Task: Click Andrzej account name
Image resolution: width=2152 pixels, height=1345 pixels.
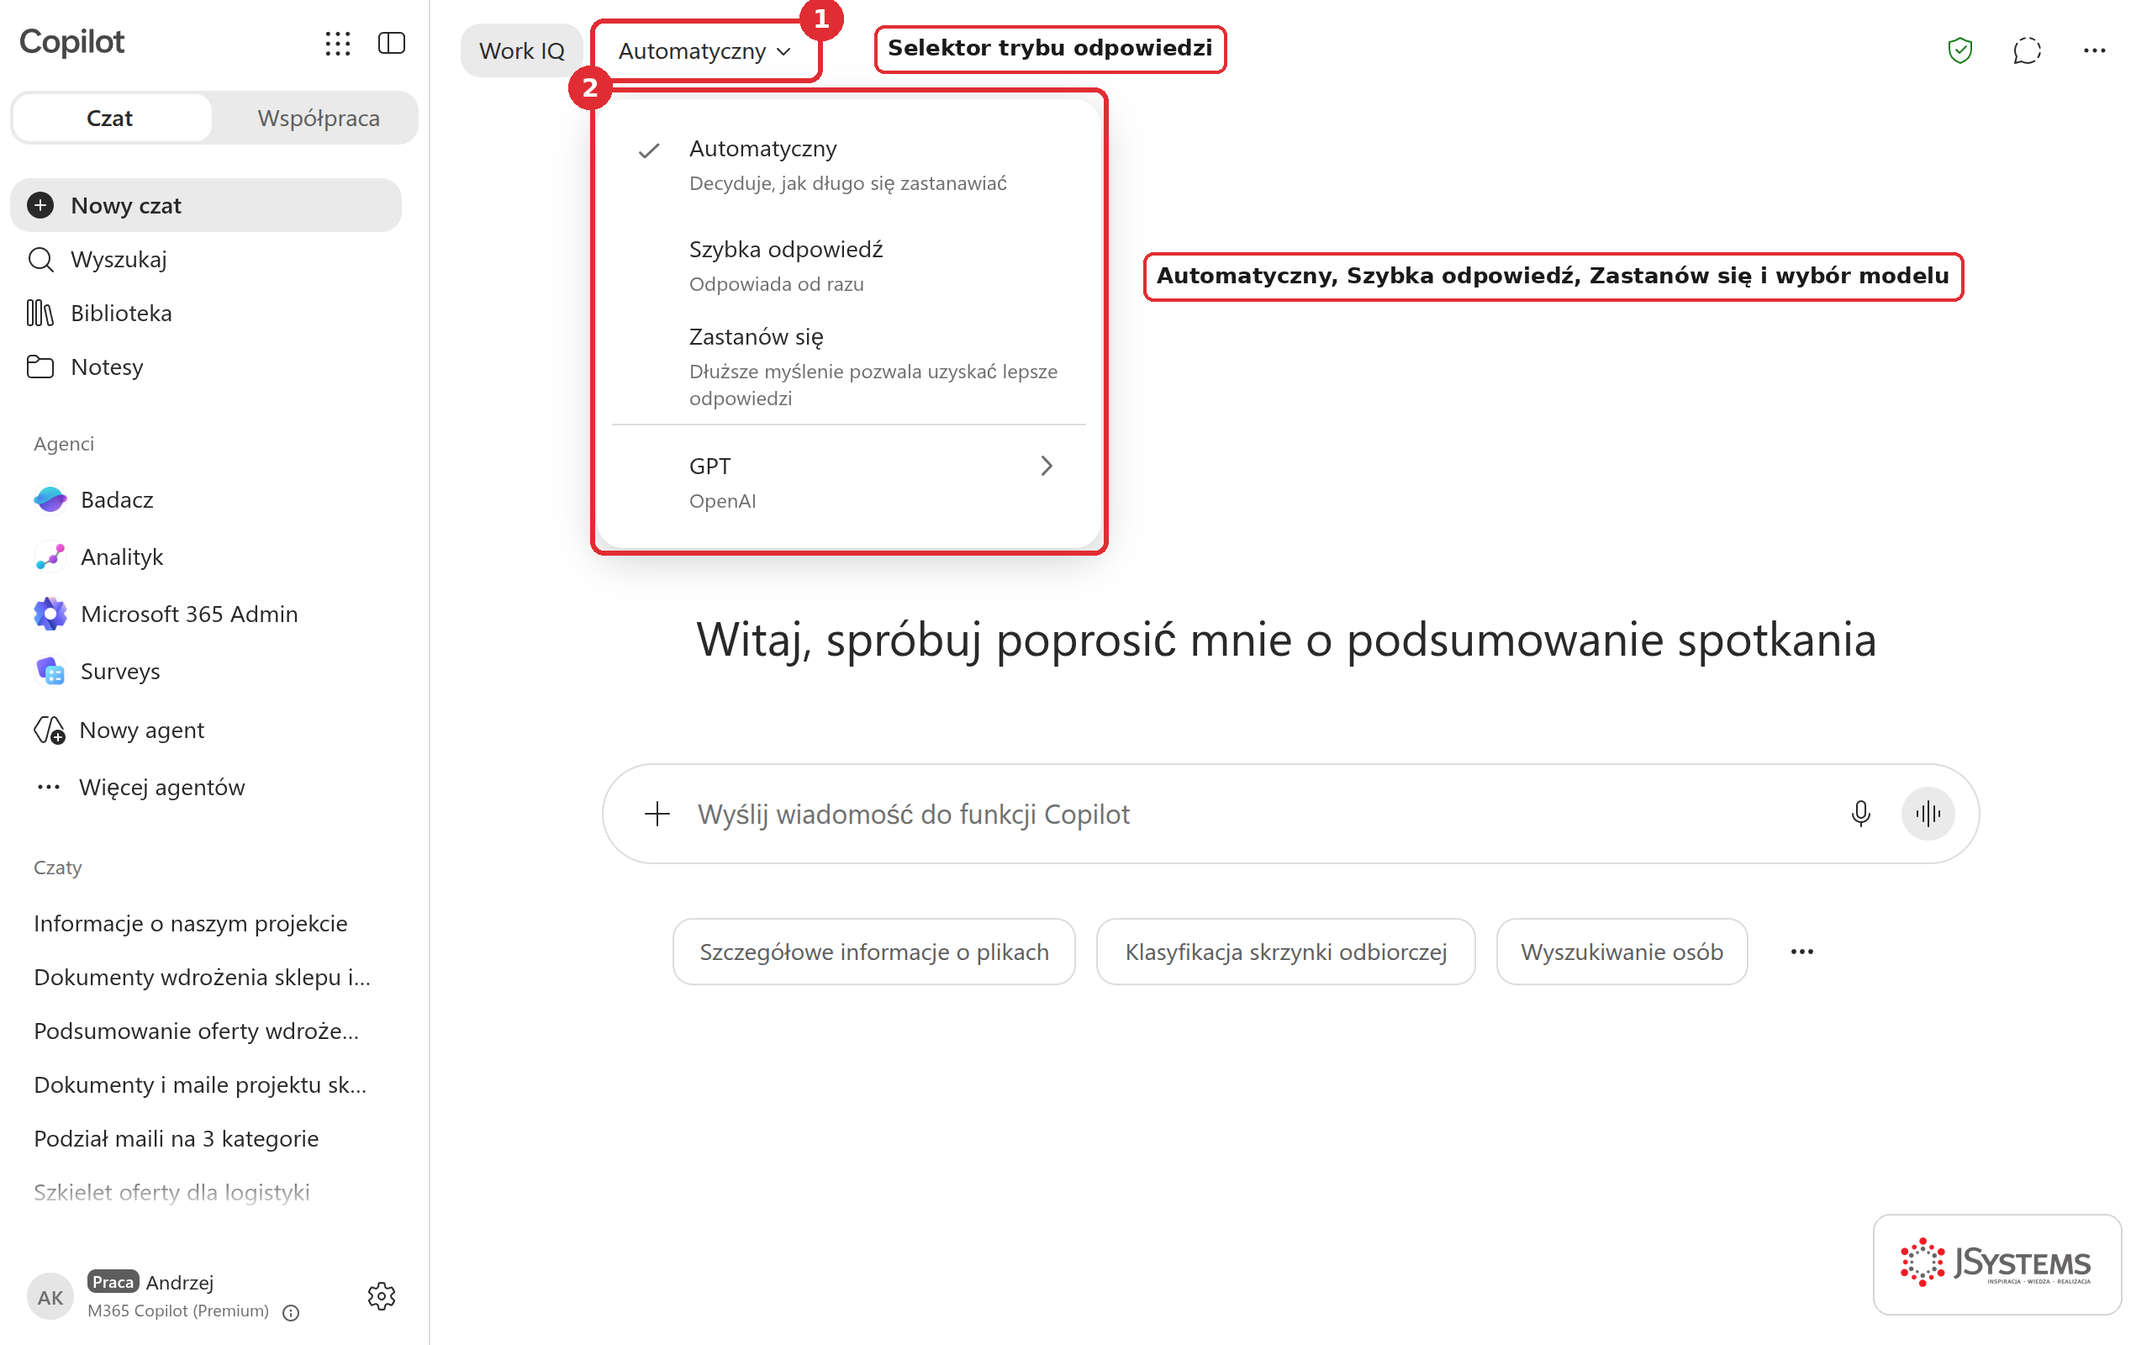Action: pyautogui.click(x=180, y=1282)
